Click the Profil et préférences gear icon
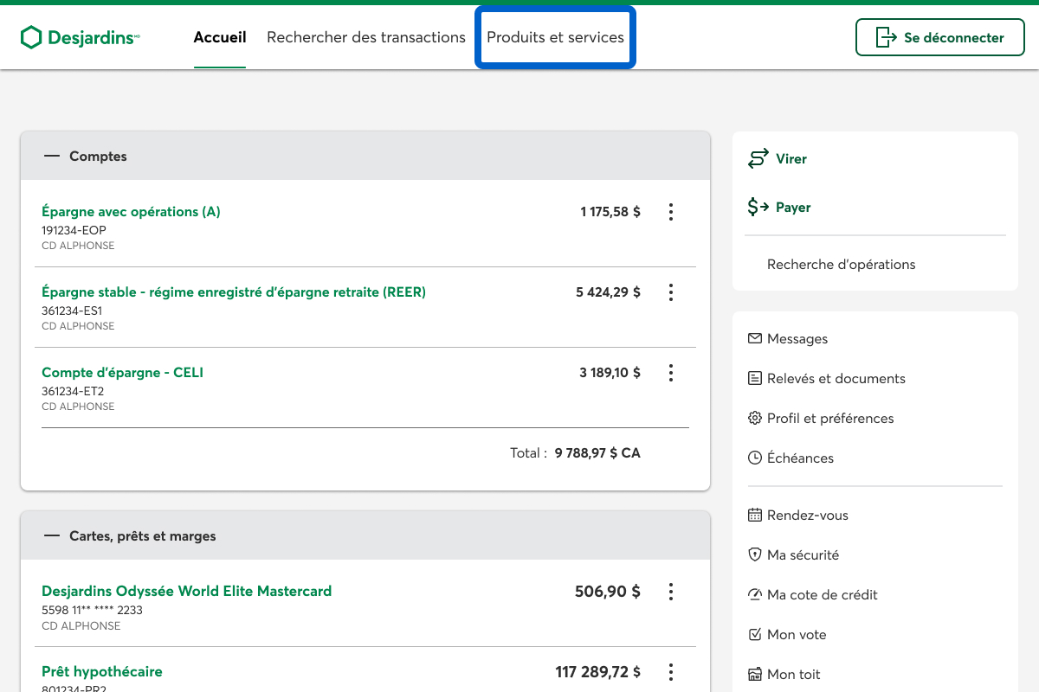Viewport: 1039px width, 692px height. (754, 419)
